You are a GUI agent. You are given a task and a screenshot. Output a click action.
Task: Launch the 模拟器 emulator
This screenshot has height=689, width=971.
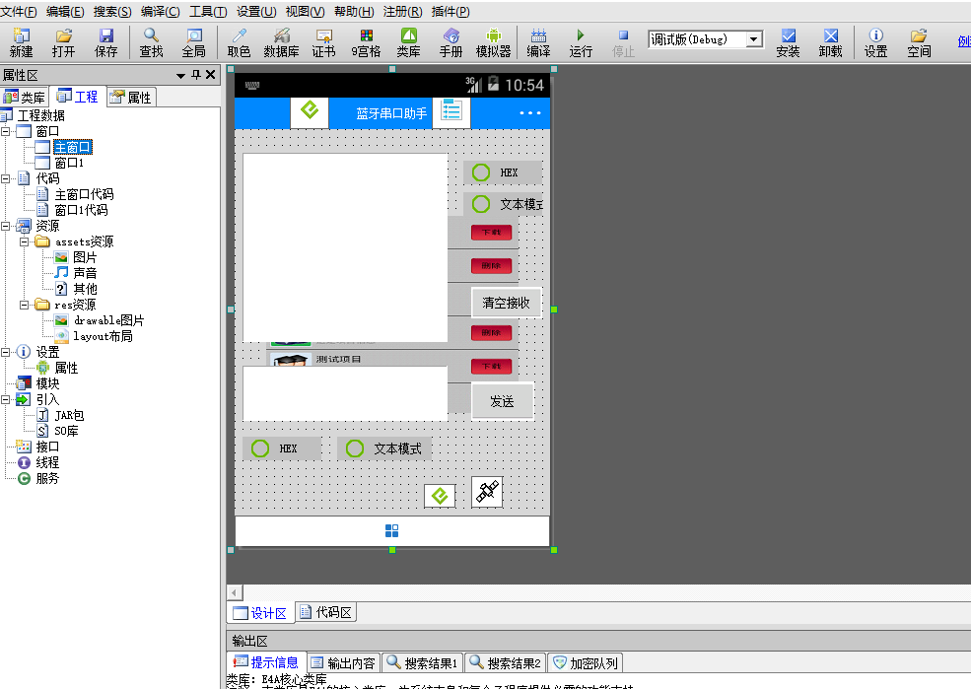[x=494, y=42]
